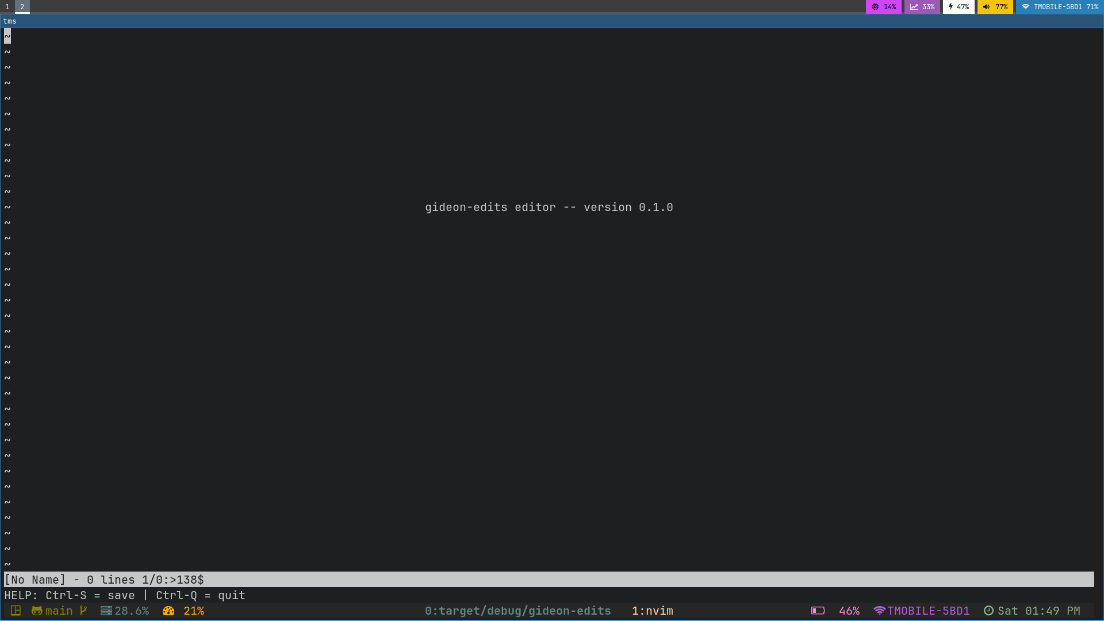Screen dimensions: 1104x621
Task: Click the volume speaker icon at 77%
Action: click(x=986, y=7)
